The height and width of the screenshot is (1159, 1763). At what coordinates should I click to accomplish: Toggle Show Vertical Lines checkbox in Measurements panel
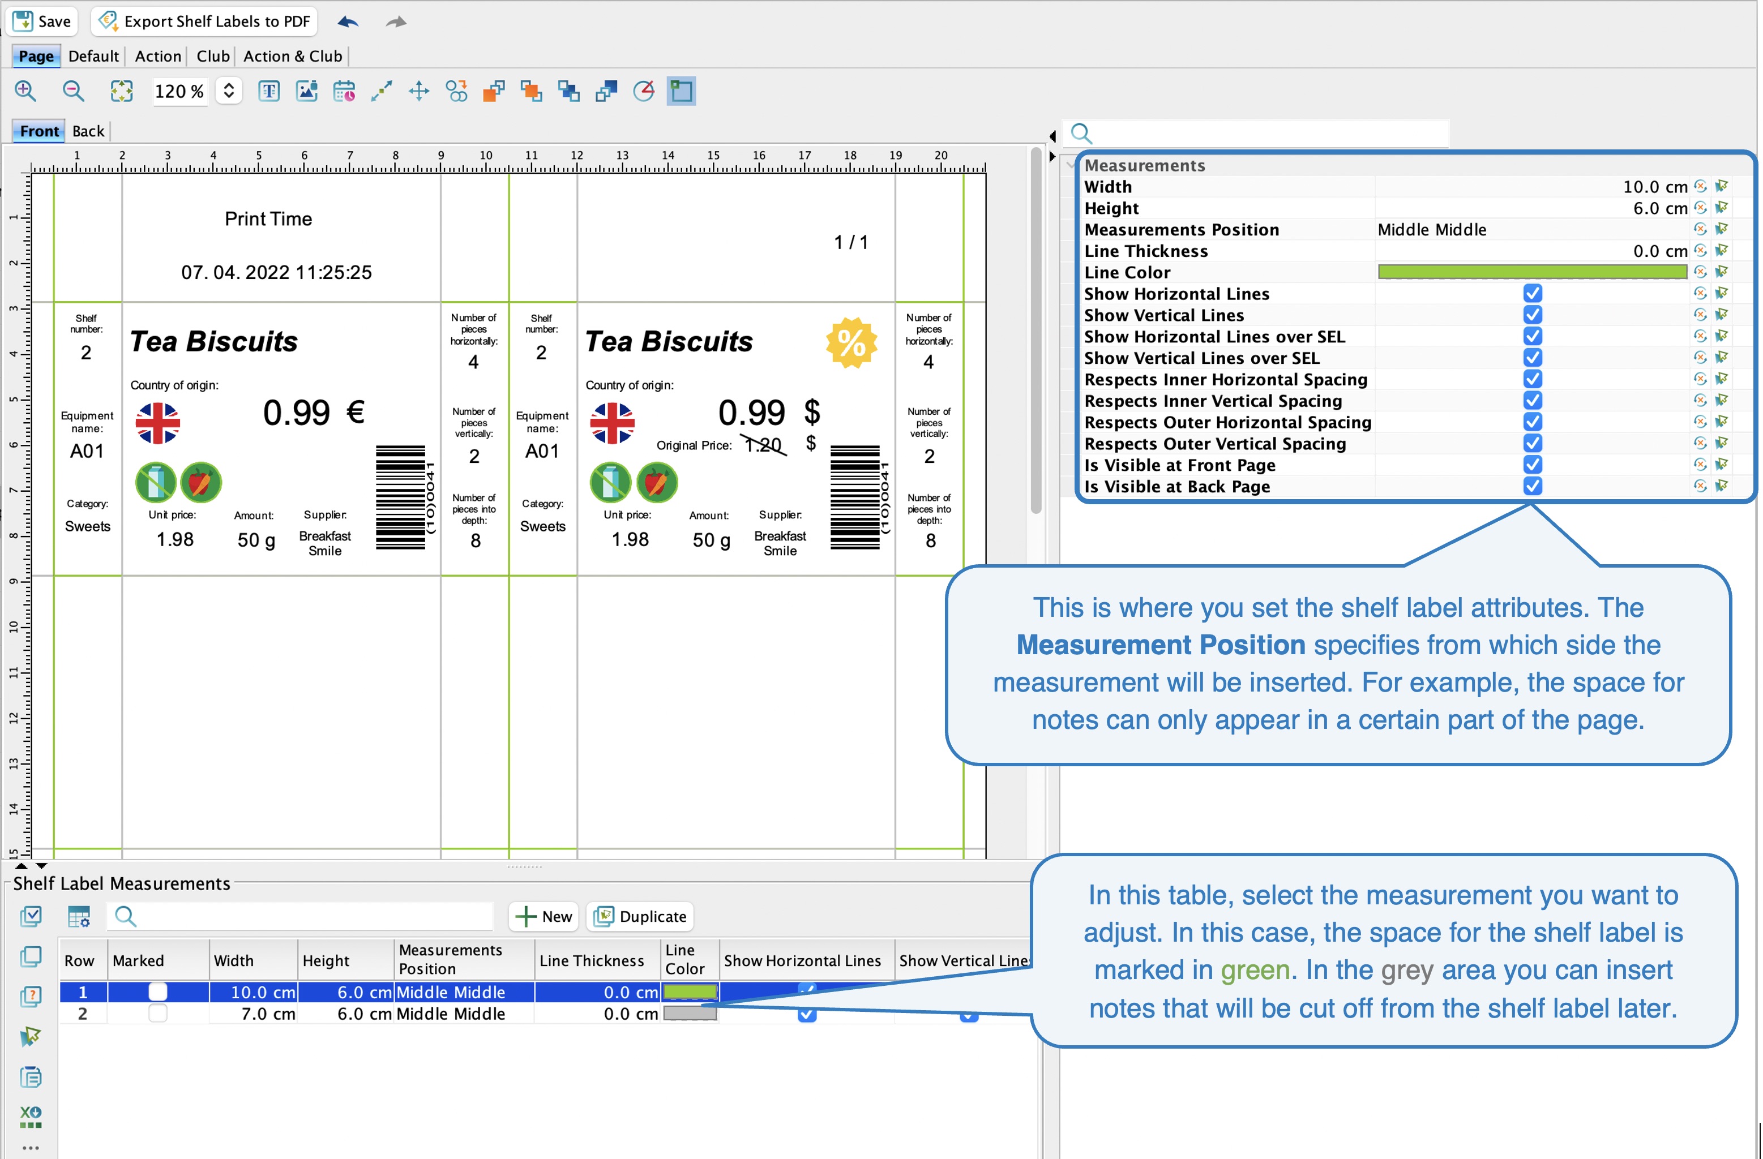click(x=1533, y=315)
